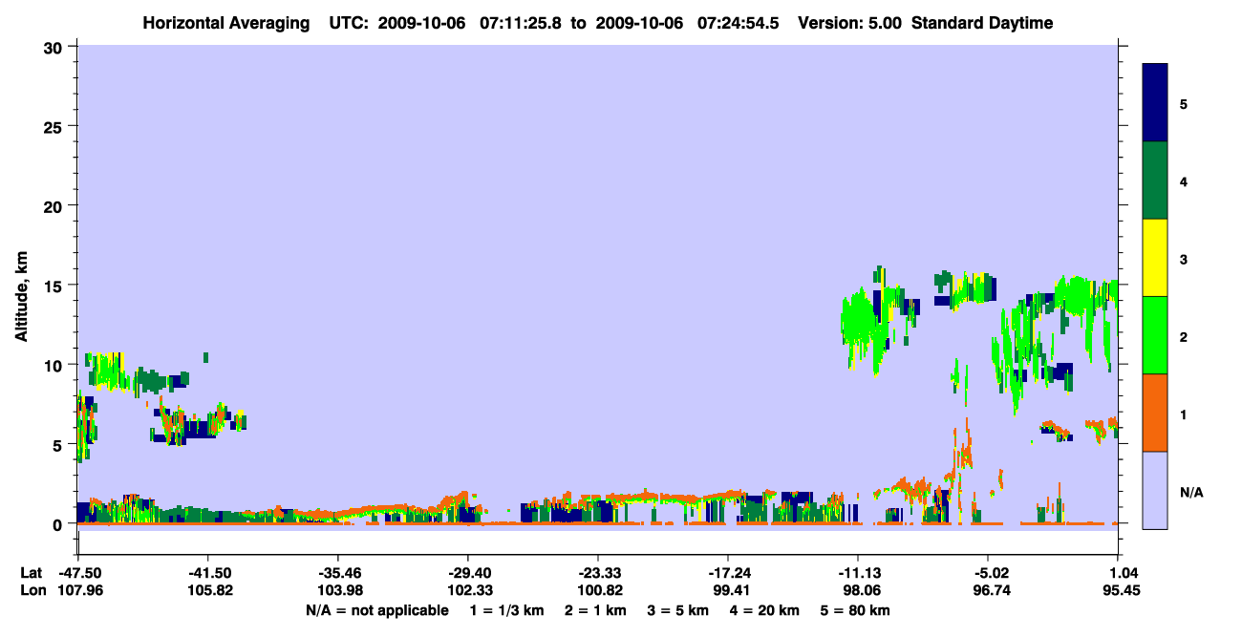1242x637 pixels.
Task: Click legend text '2 = 1 km'
Action: tap(595, 610)
